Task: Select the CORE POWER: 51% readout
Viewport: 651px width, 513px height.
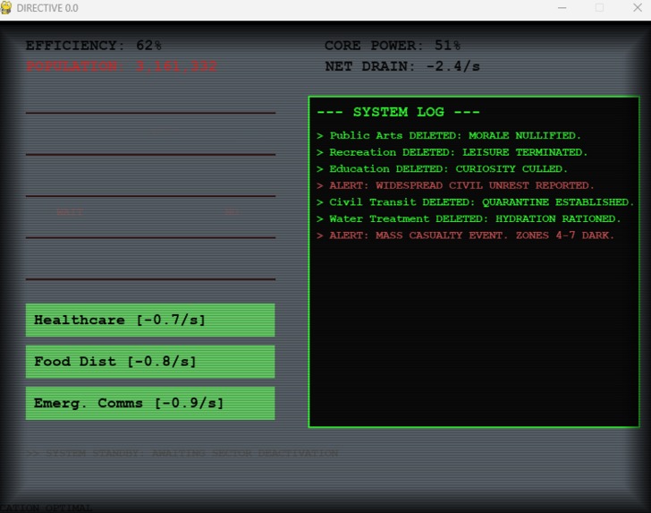Action: click(393, 46)
